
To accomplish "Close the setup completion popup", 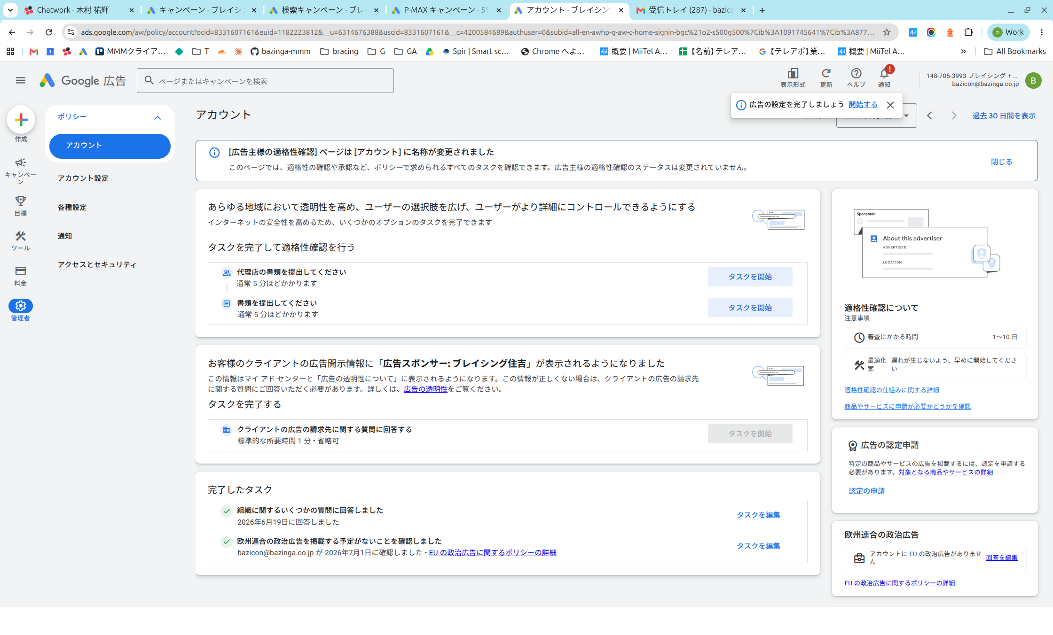I will coord(890,105).
